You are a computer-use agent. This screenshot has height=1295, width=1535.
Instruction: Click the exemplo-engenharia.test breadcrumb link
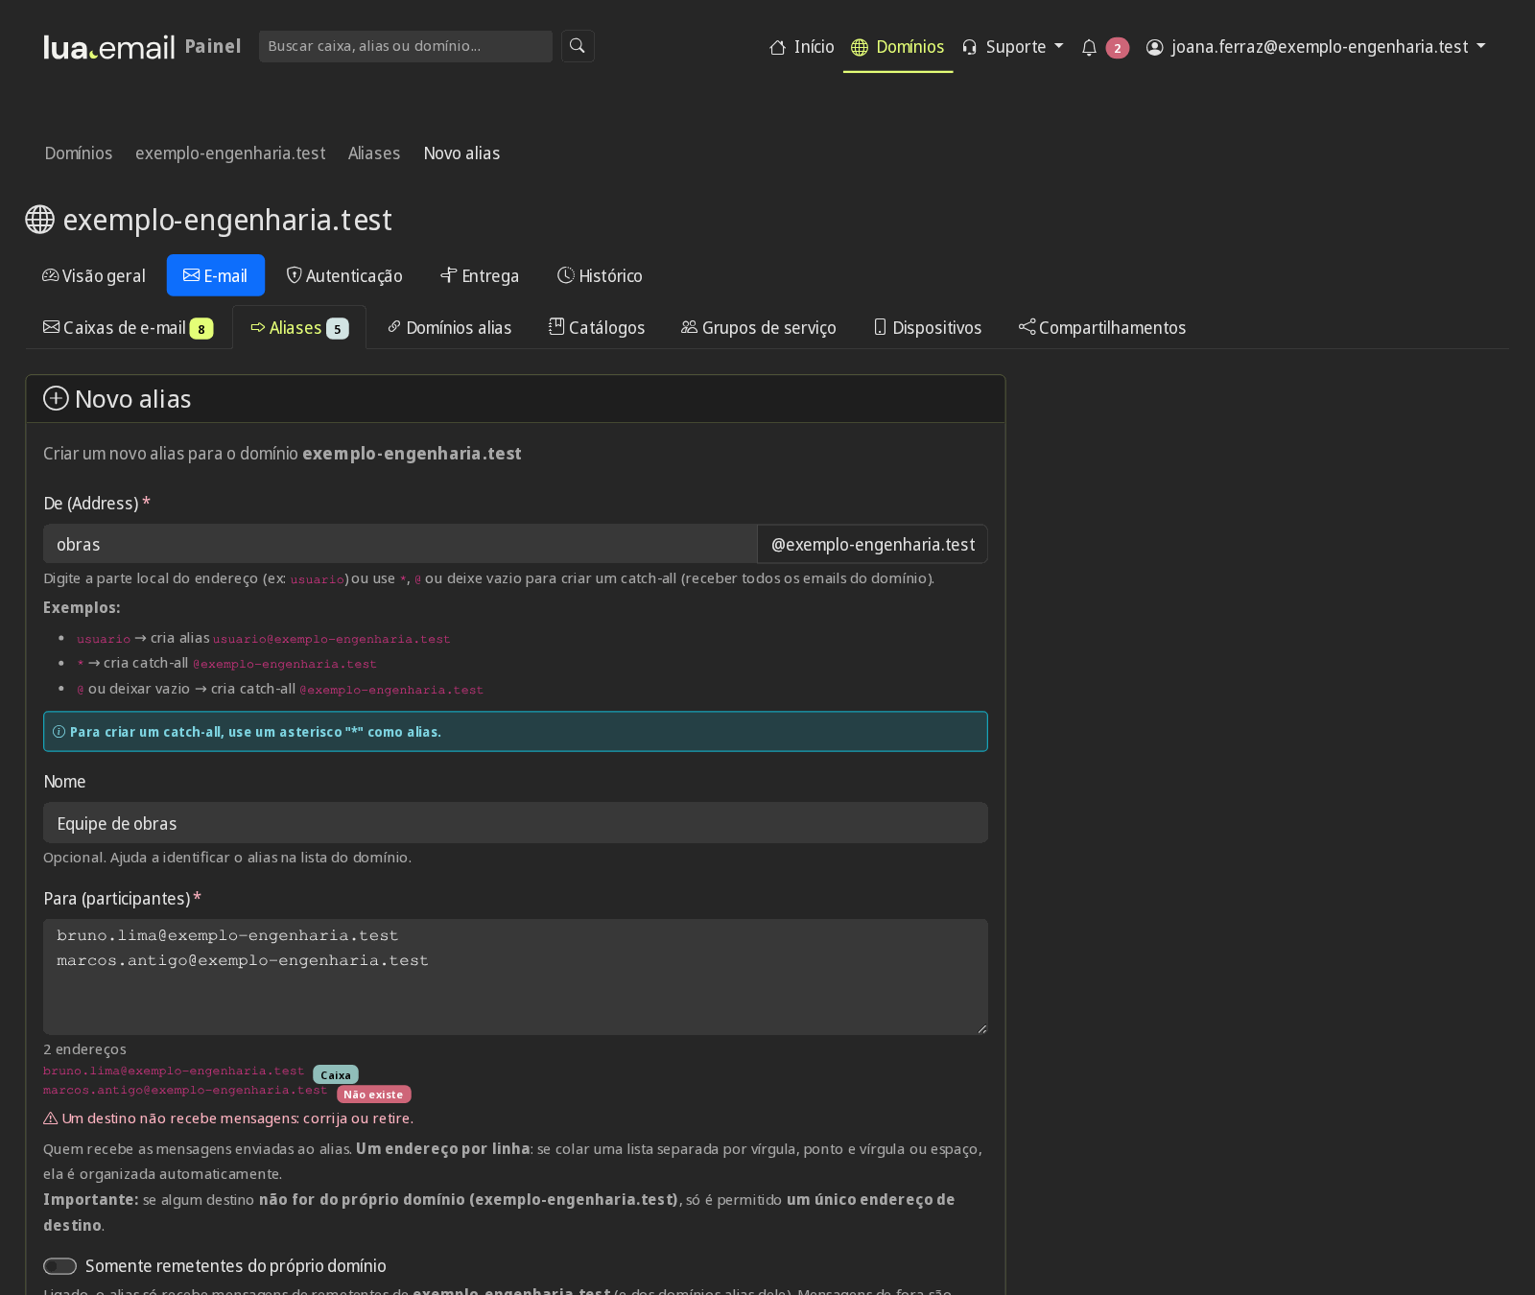230,153
